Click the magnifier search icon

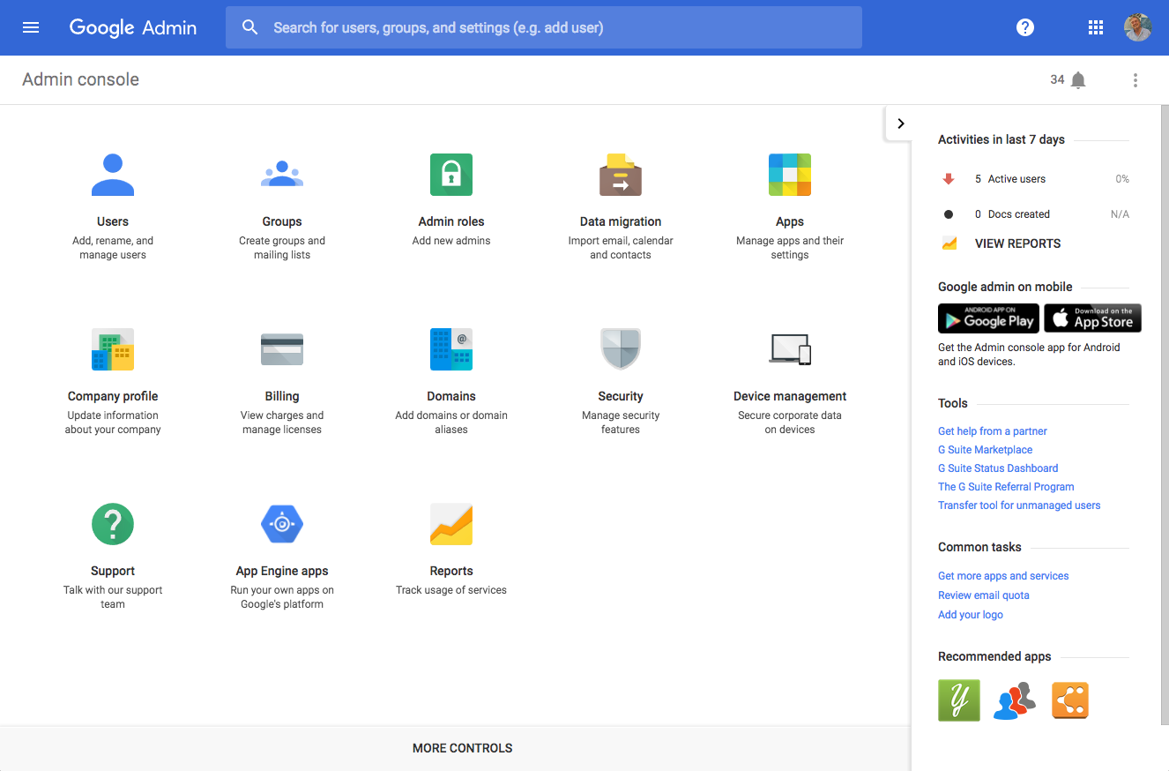click(x=250, y=27)
